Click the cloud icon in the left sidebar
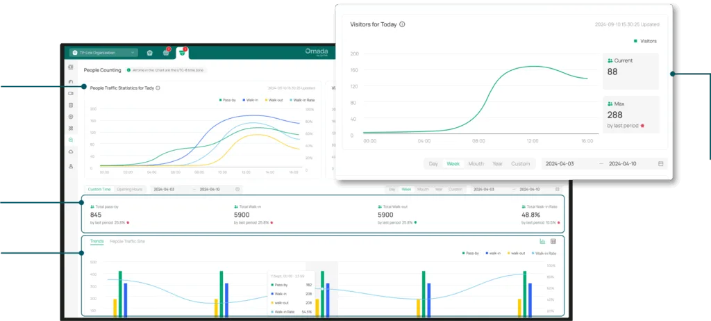 [71, 151]
